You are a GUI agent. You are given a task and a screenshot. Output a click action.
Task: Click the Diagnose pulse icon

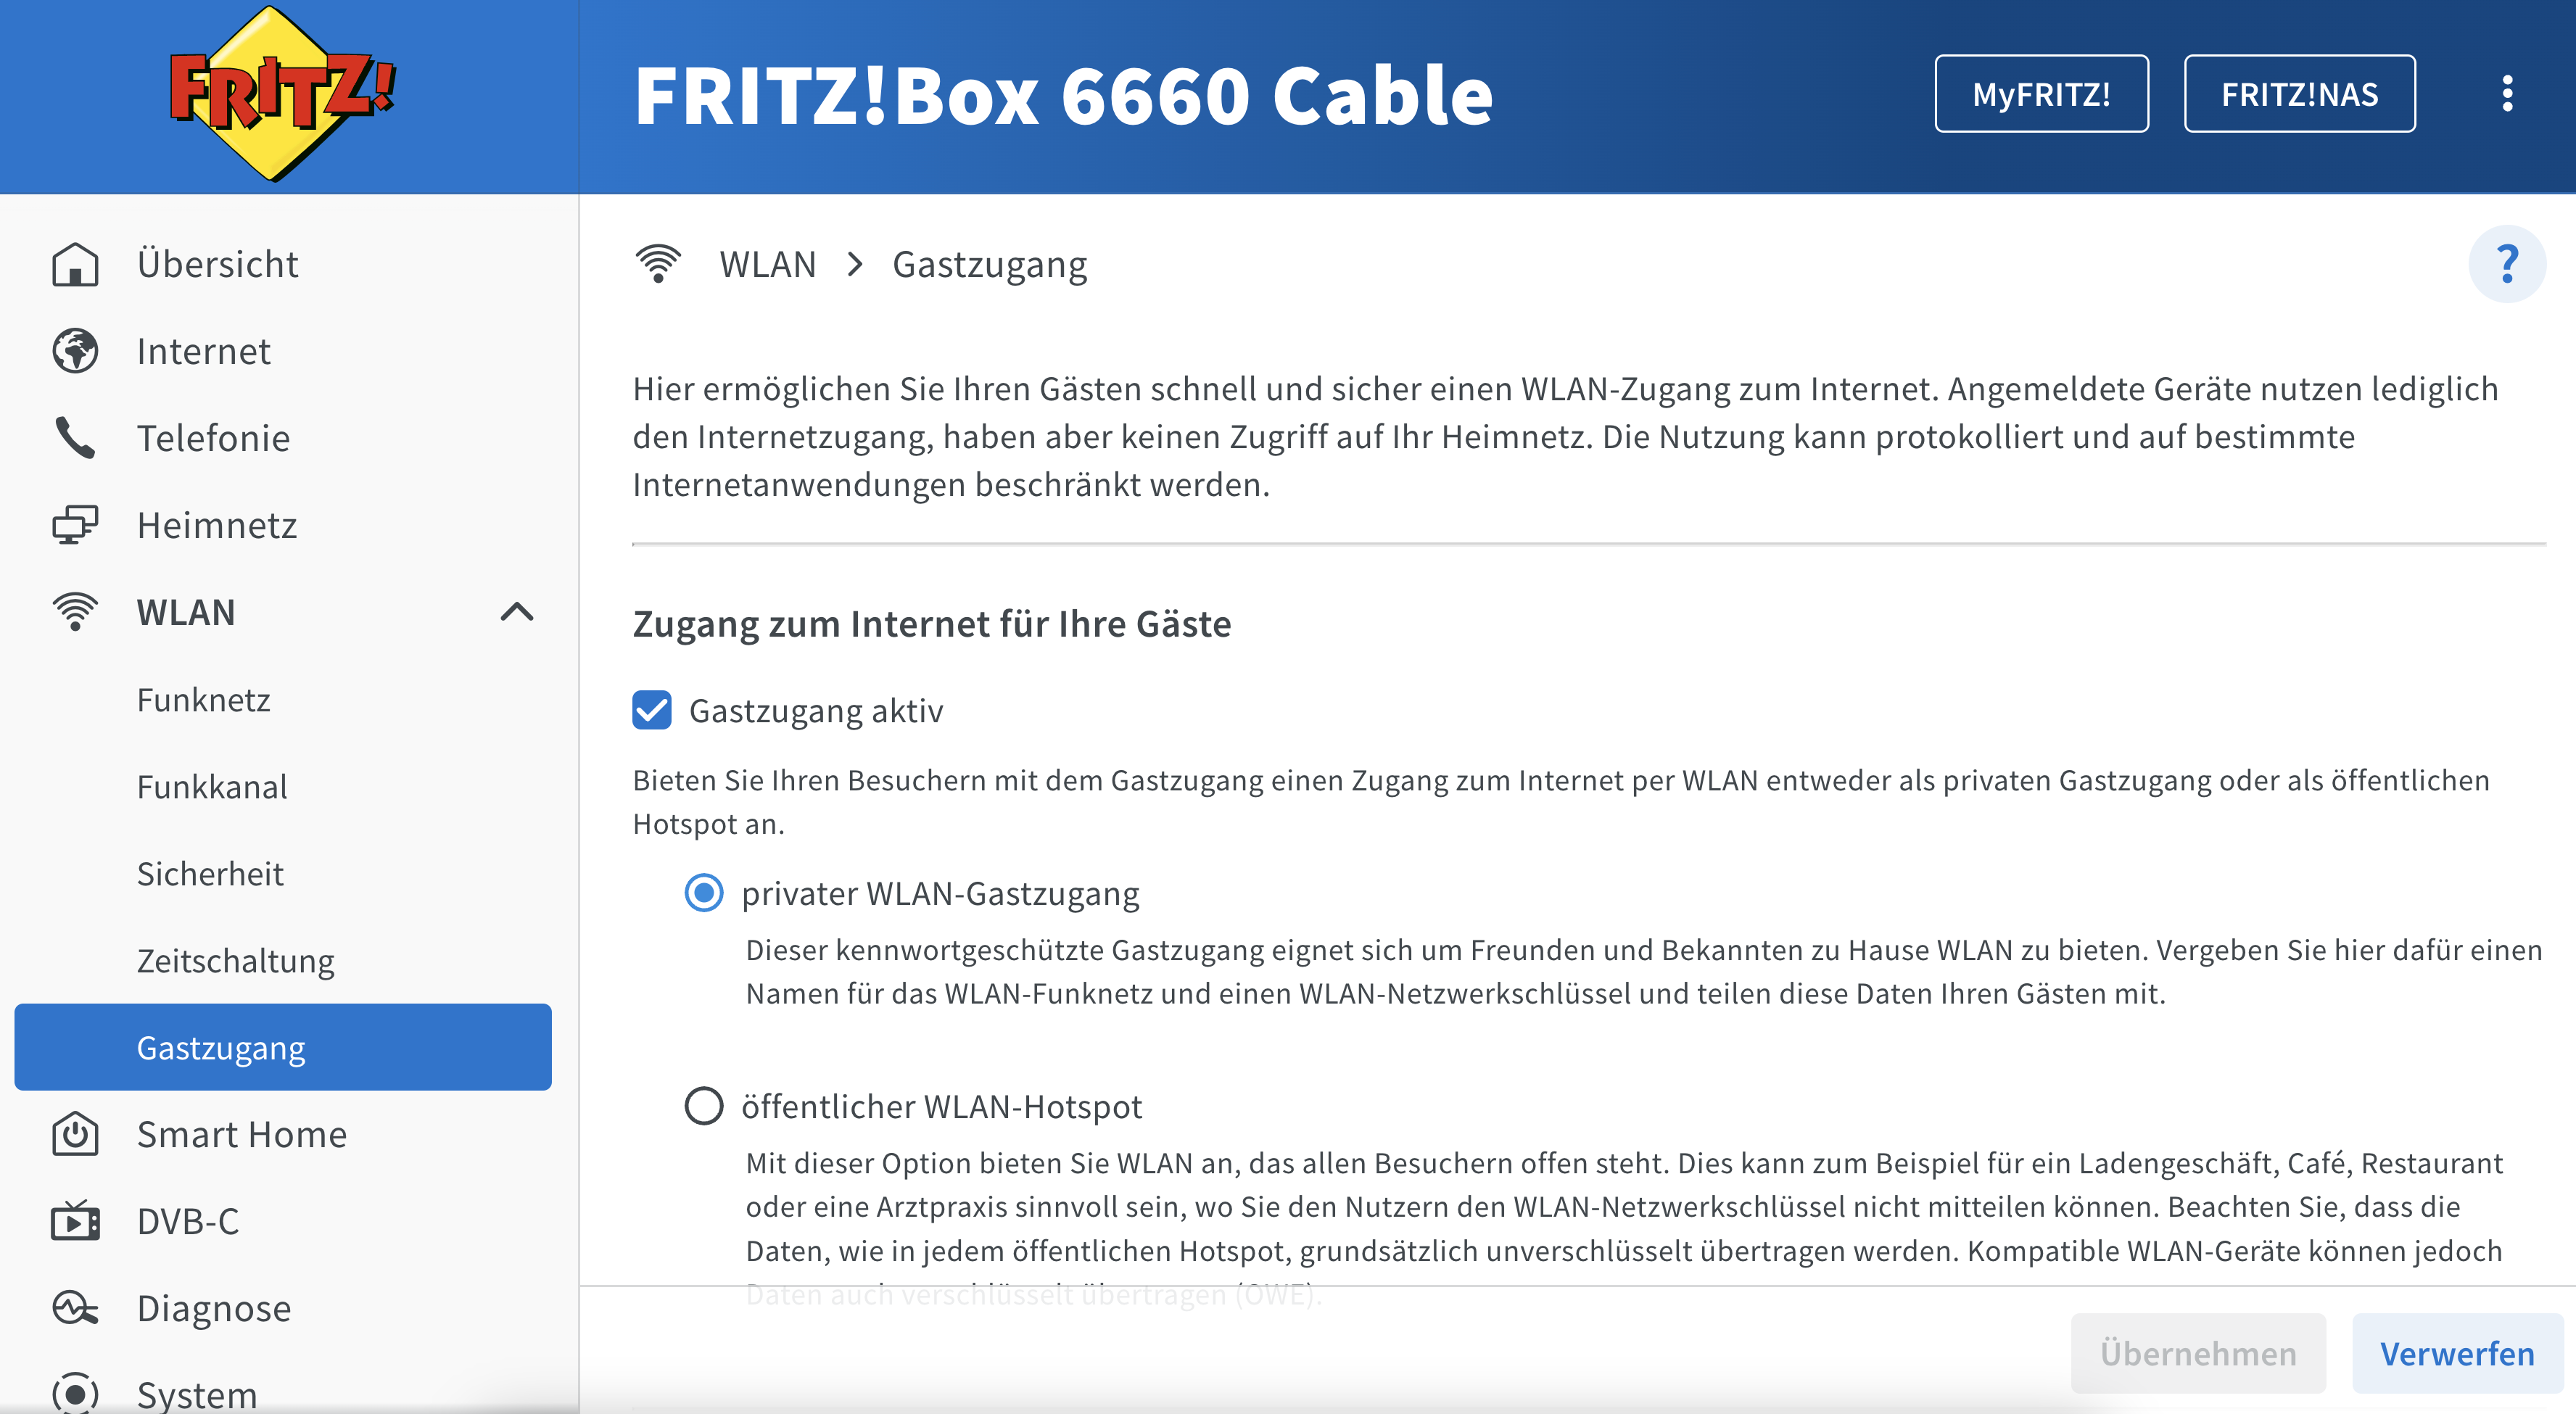click(75, 1308)
